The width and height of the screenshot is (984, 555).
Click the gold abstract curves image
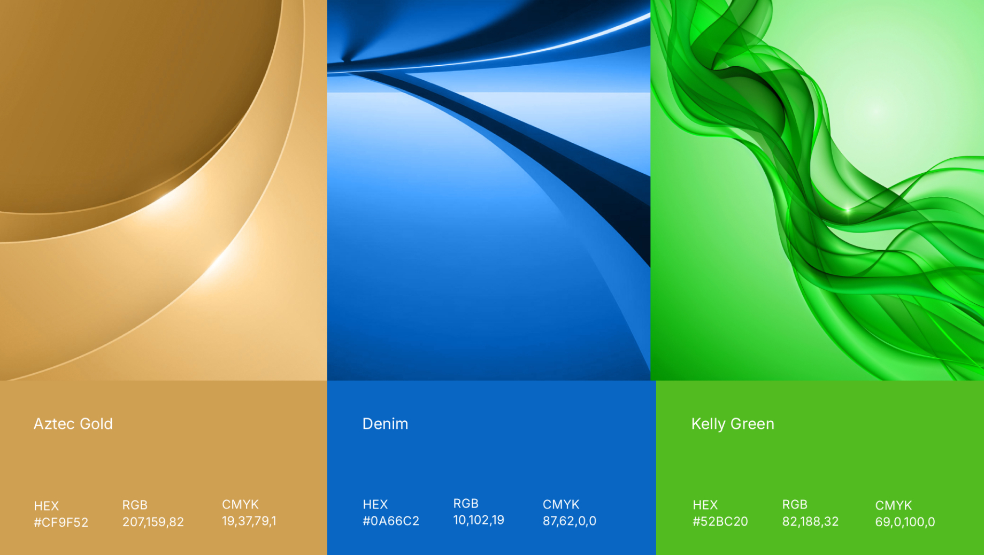click(163, 190)
